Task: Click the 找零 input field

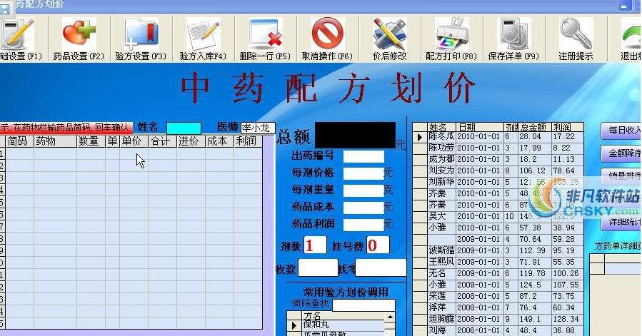Action: (381, 268)
